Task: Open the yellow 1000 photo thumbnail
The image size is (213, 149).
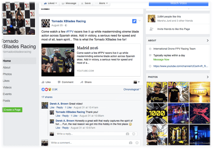Action: coord(157,113)
